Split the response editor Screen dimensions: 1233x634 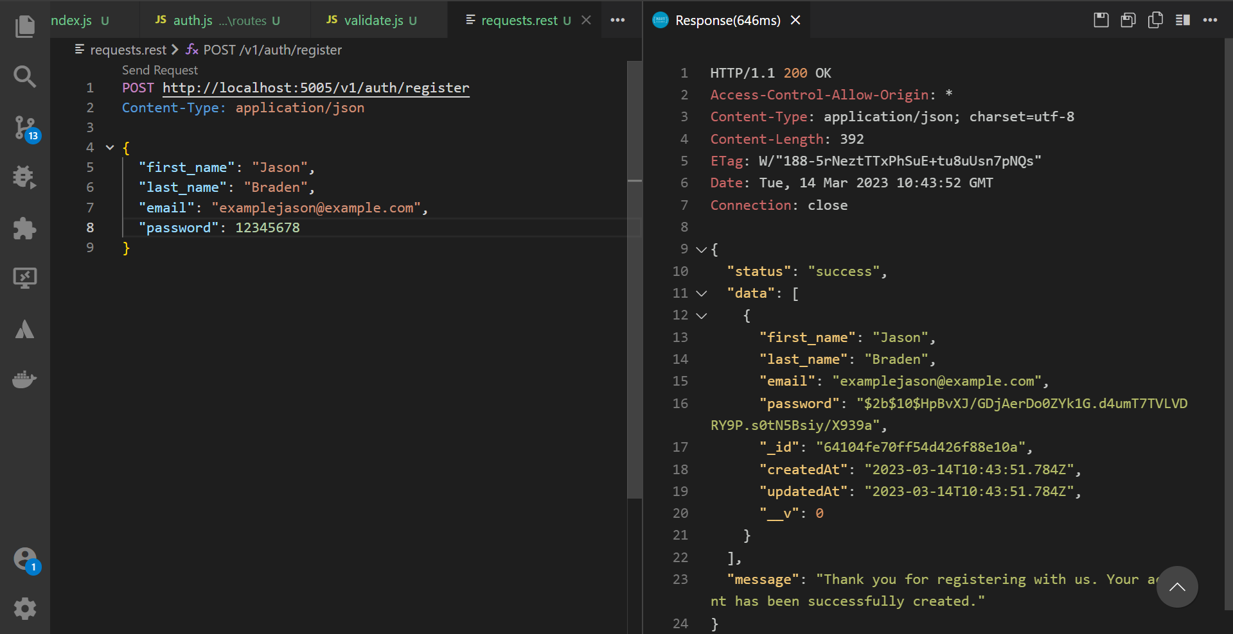click(1182, 20)
